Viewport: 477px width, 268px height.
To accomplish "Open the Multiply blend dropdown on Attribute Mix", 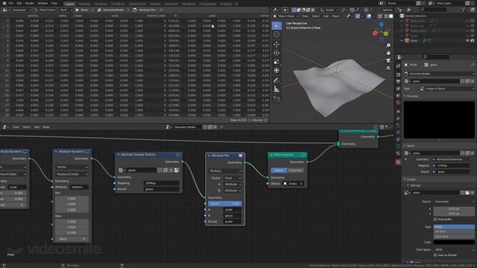I will coord(225,170).
